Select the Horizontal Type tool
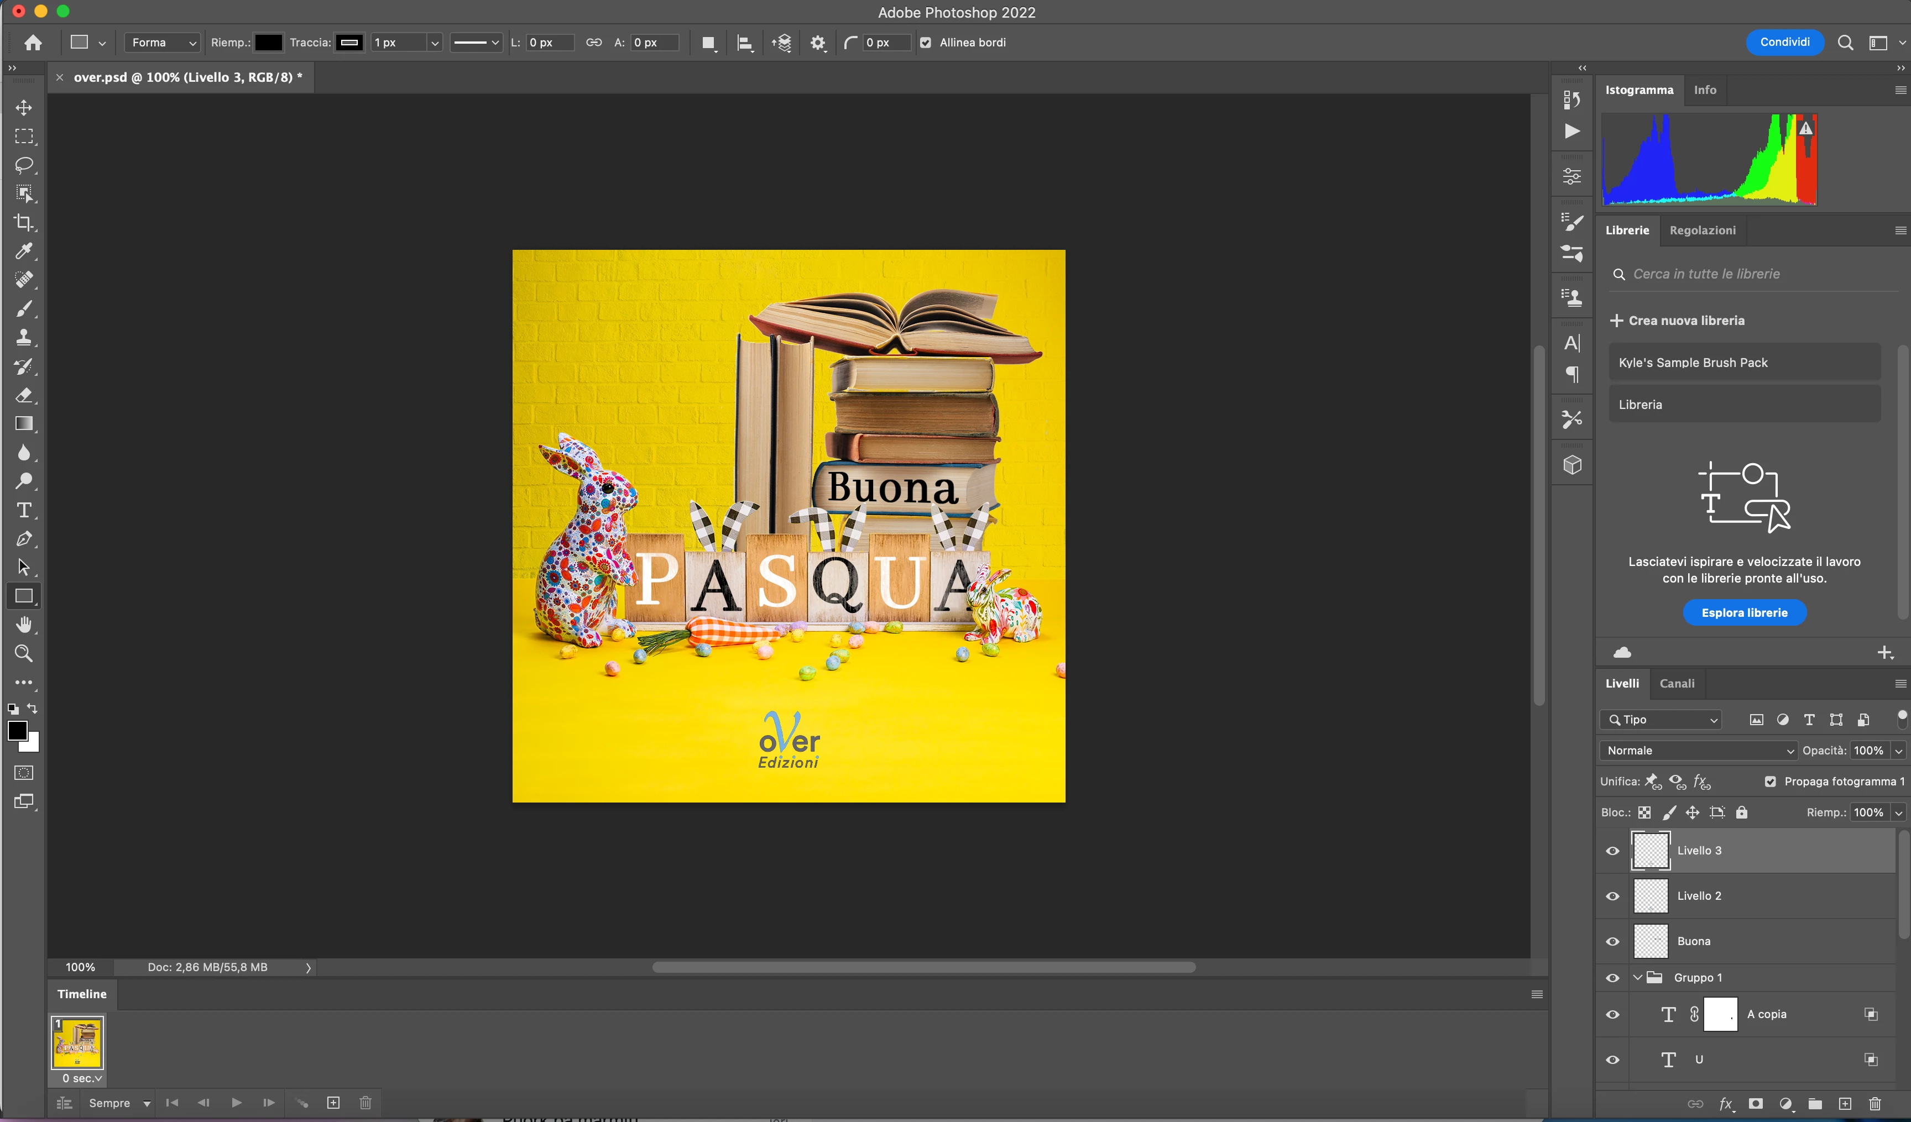The width and height of the screenshot is (1911, 1122). pyautogui.click(x=24, y=510)
